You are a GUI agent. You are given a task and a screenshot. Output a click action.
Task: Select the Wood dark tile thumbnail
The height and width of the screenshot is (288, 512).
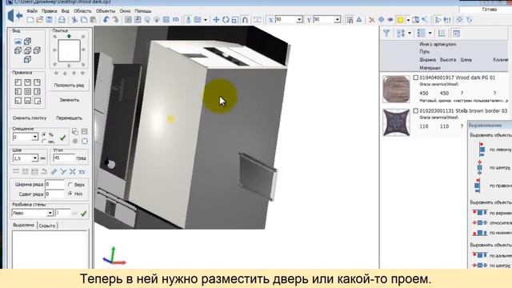[x=396, y=89]
